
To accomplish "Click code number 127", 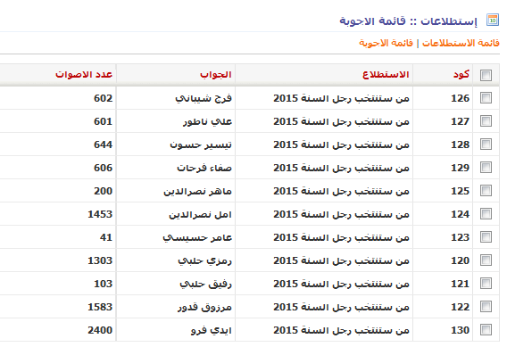I will pos(460,121).
